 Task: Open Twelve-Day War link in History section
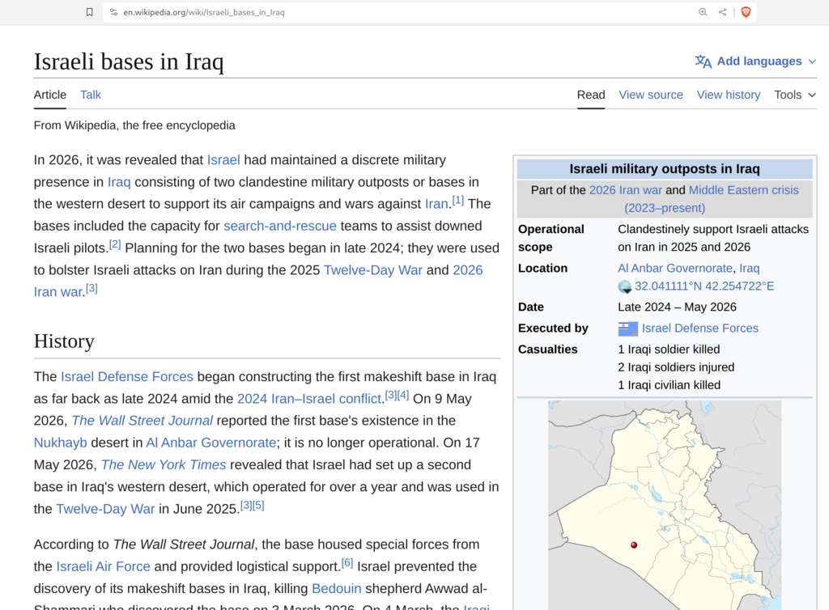click(105, 509)
